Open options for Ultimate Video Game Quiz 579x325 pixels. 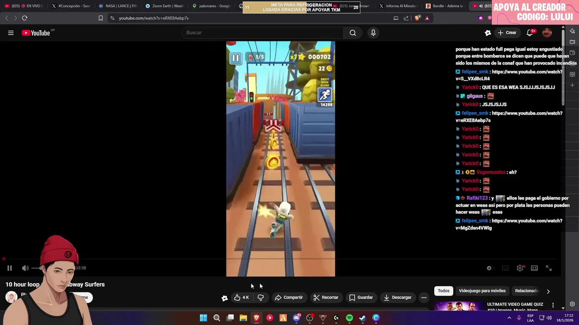tap(553, 305)
